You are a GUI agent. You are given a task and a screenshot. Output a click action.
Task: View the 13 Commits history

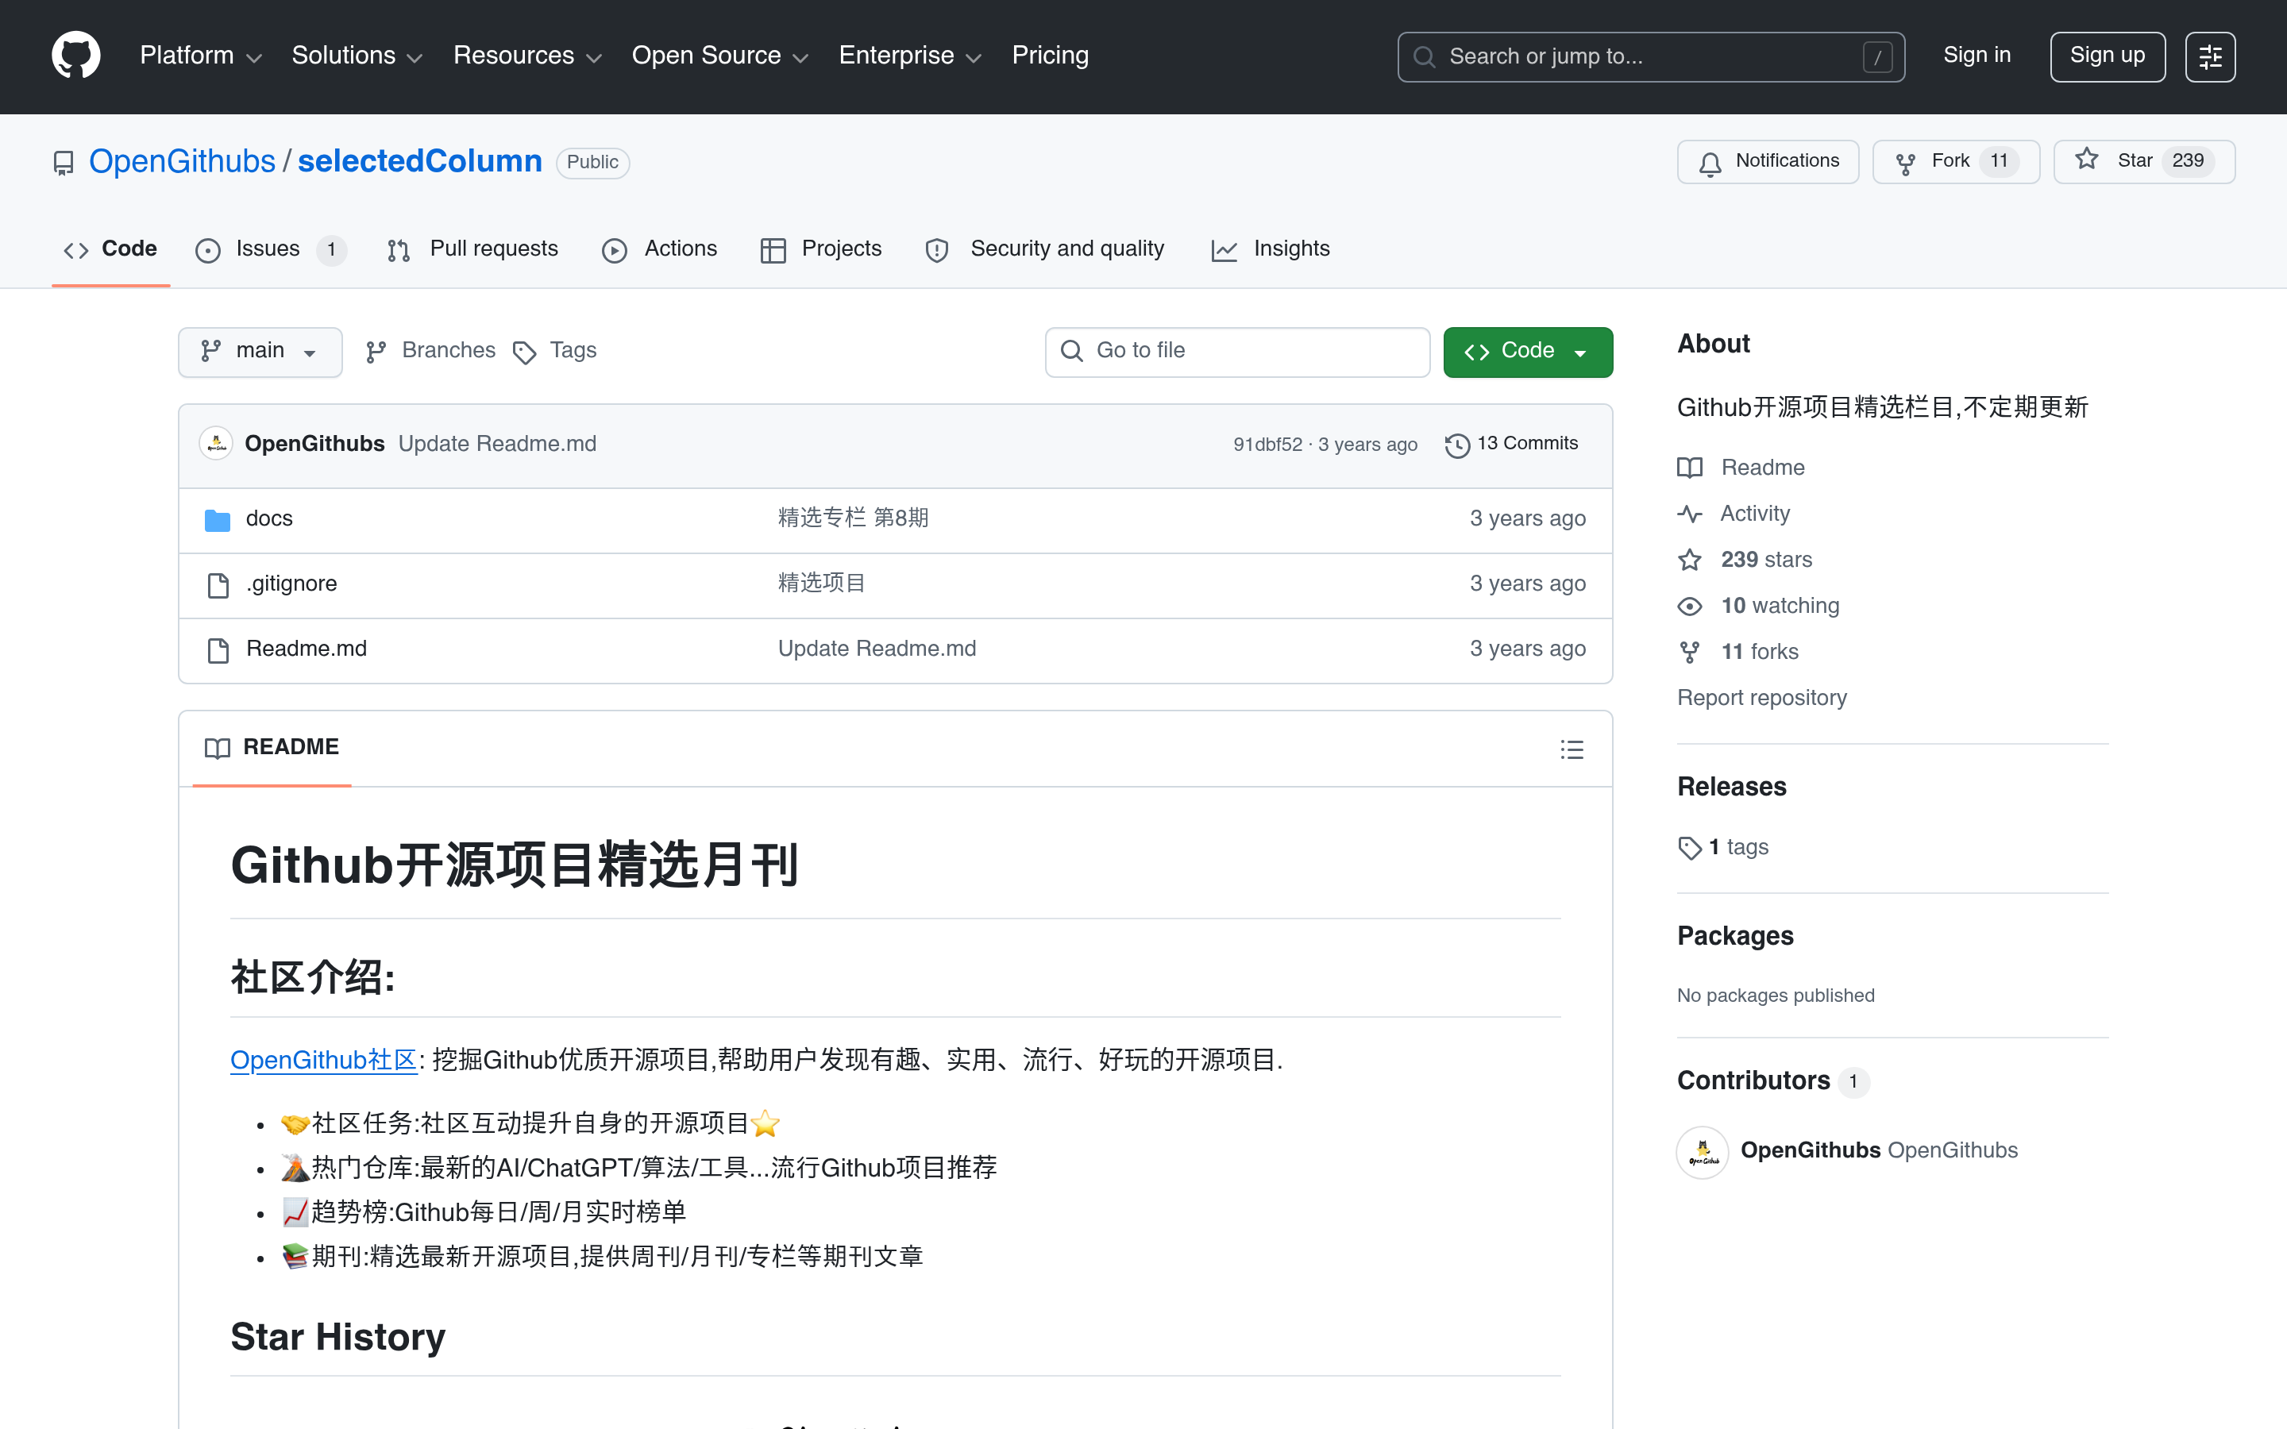[x=1512, y=445]
